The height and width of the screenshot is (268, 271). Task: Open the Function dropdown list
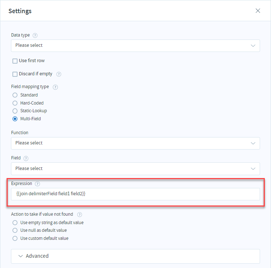click(x=135, y=143)
